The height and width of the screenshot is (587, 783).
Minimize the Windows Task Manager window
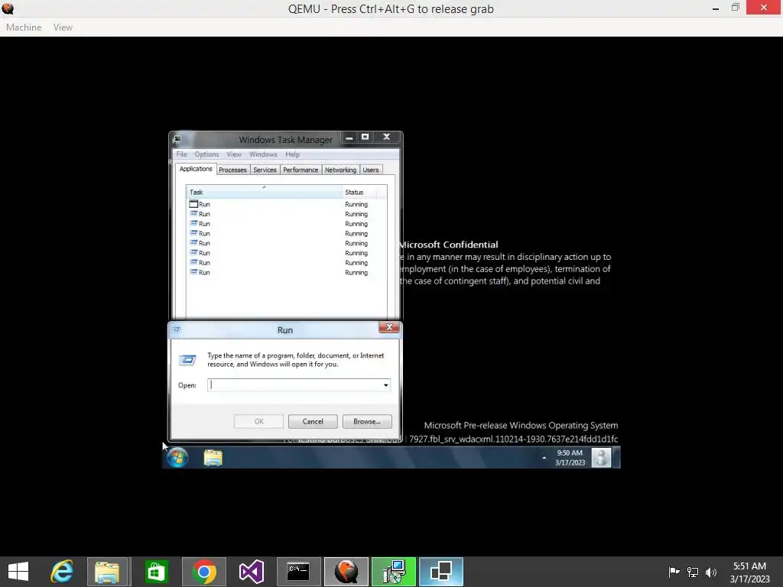point(349,138)
